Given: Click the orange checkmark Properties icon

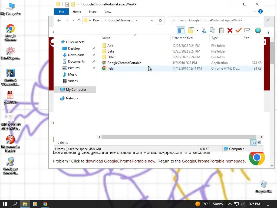Looking at the screenshot, I should click(239, 30).
